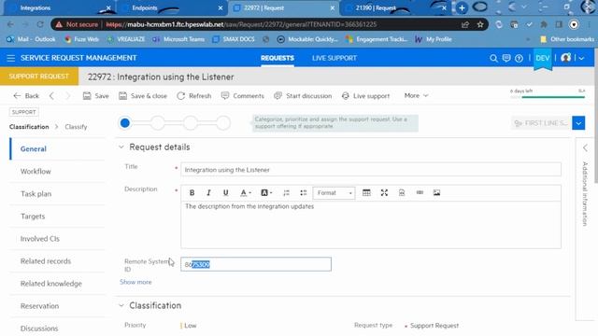
Task: Click the preview document editor icon
Action: 402,193
